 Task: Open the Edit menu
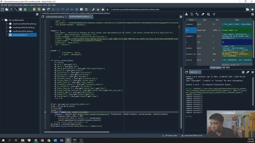6,5
